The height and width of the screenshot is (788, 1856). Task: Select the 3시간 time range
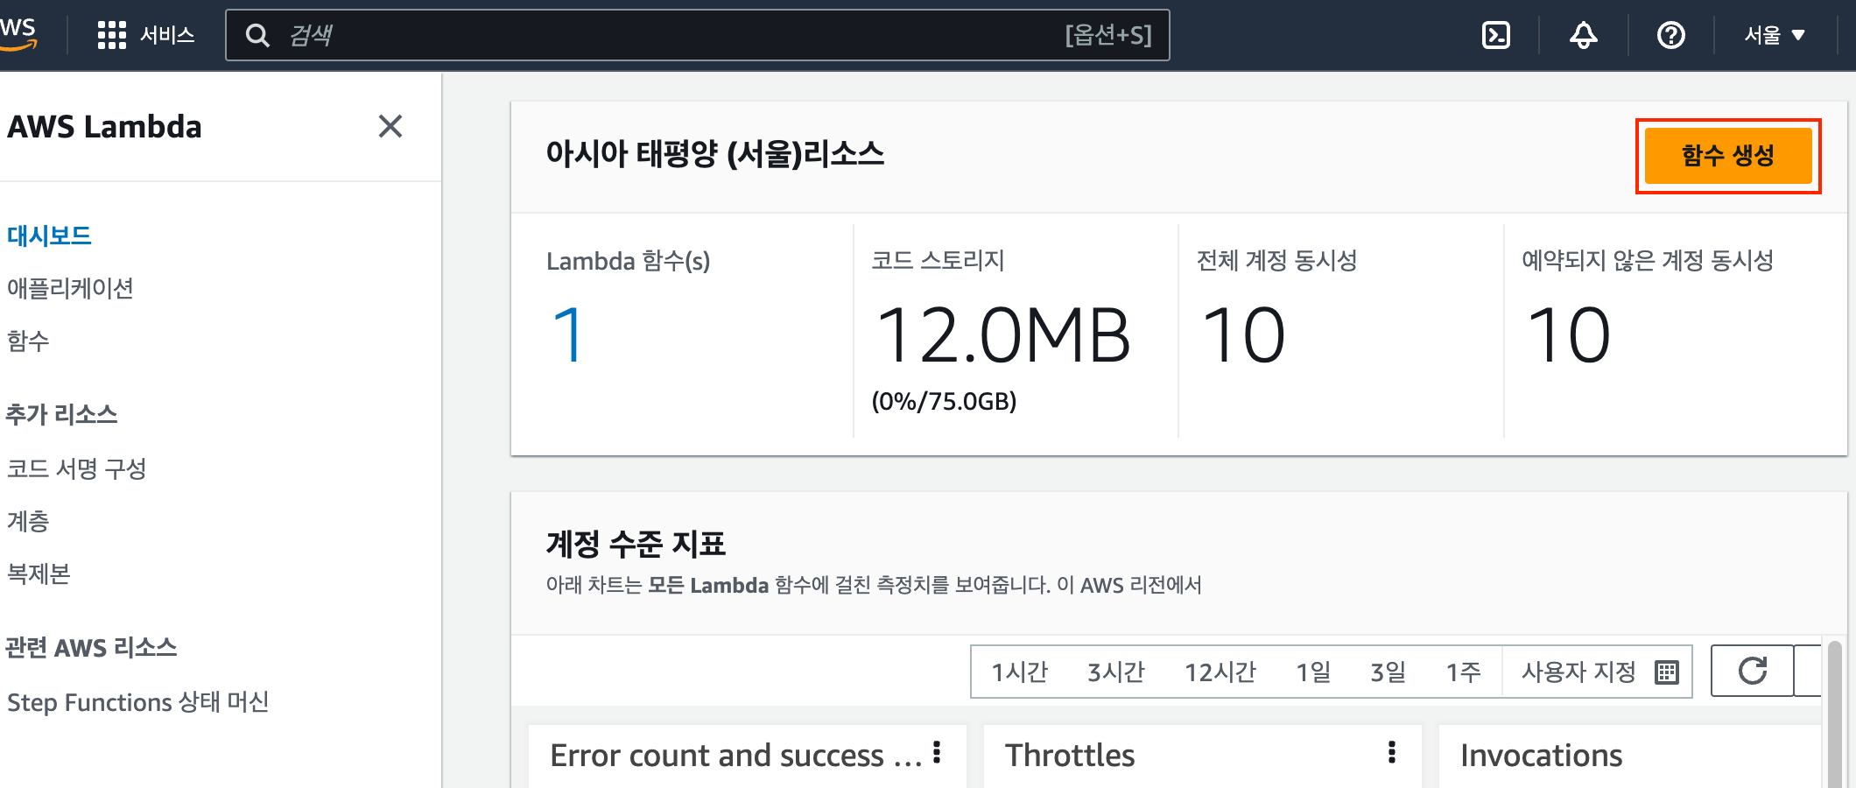[1116, 672]
